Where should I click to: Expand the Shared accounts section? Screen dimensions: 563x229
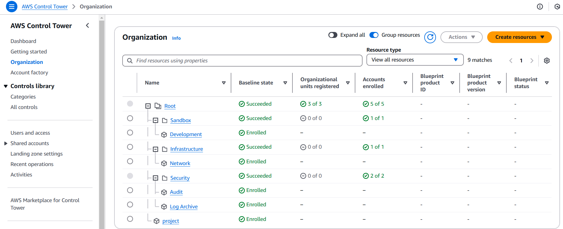click(x=6, y=144)
